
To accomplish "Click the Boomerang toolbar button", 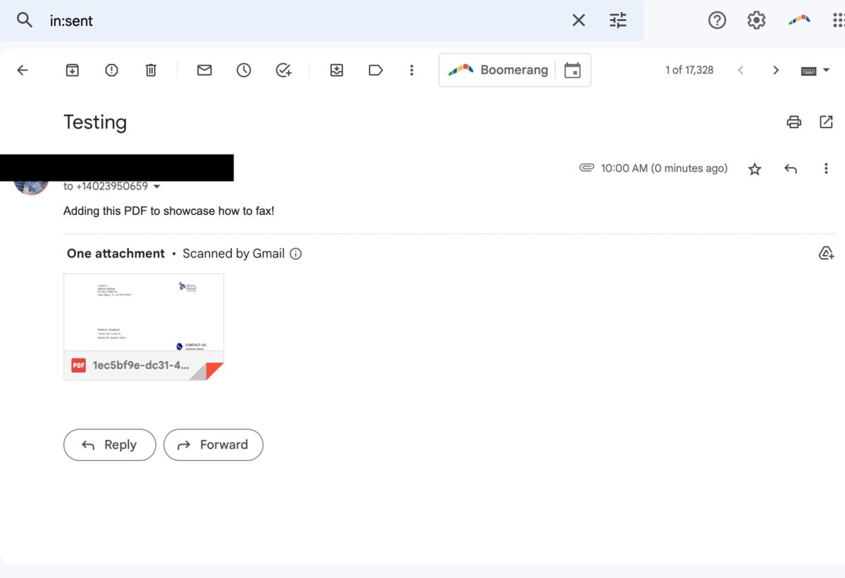I will pos(498,70).
